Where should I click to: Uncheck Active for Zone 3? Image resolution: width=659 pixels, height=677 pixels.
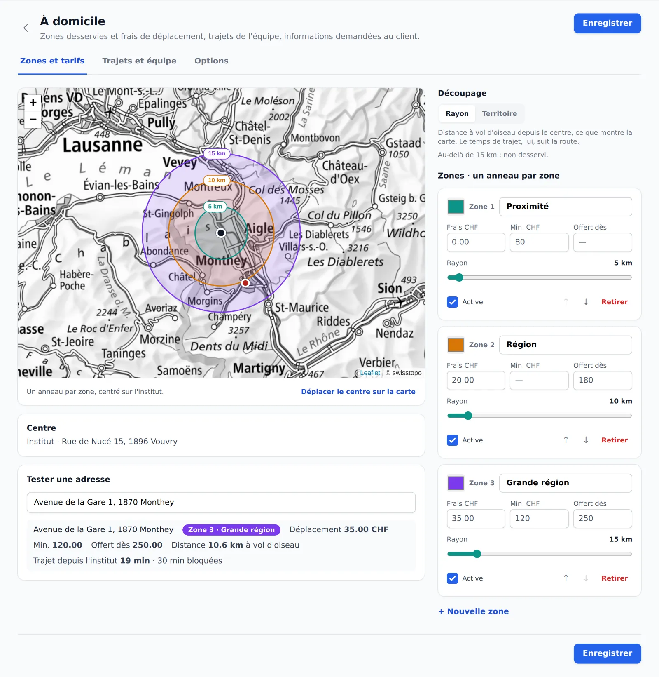(452, 578)
